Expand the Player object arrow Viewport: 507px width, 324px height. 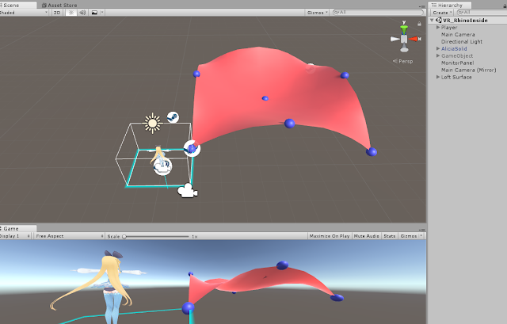438,27
